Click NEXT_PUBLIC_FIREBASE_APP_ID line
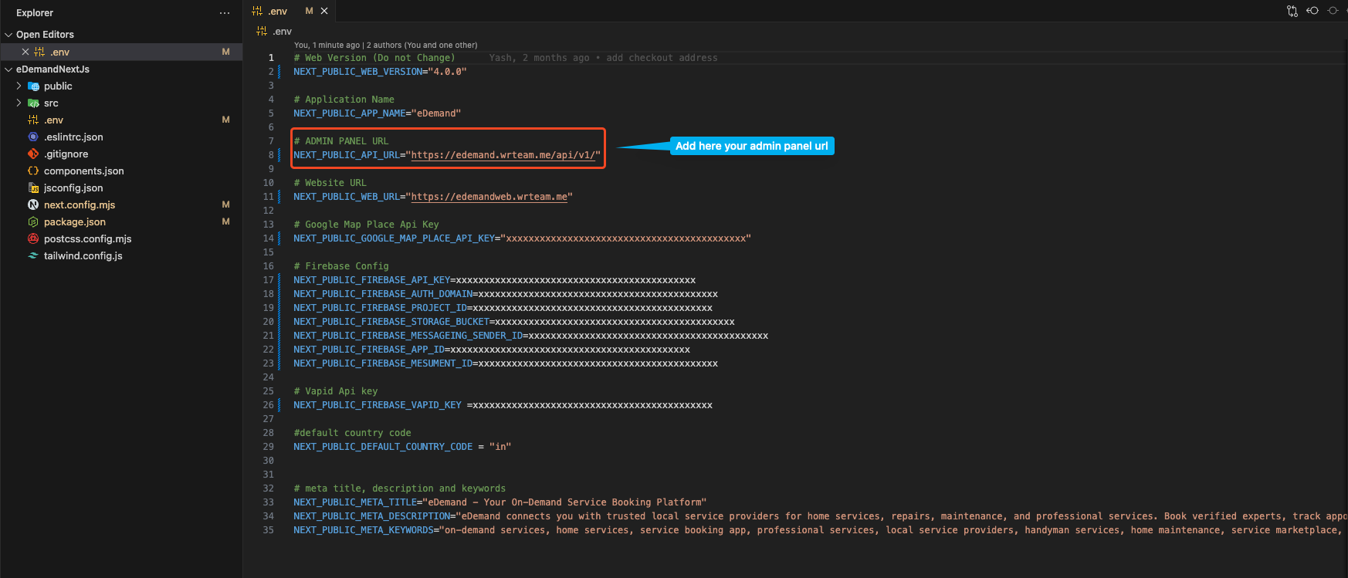This screenshot has height=578, width=1348. click(x=492, y=350)
